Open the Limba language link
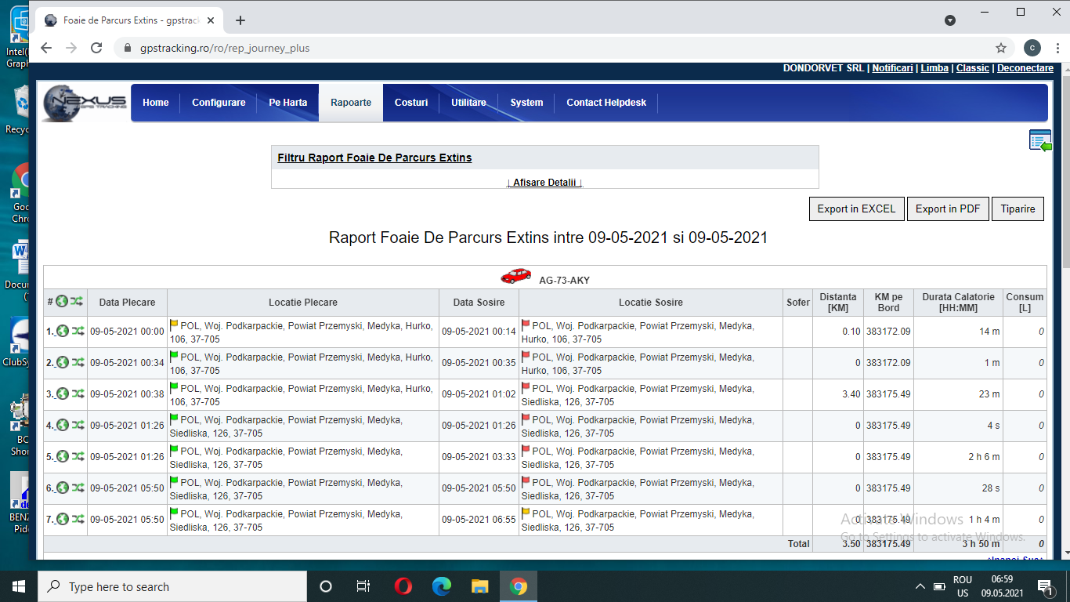The width and height of the screenshot is (1070, 602). [934, 68]
